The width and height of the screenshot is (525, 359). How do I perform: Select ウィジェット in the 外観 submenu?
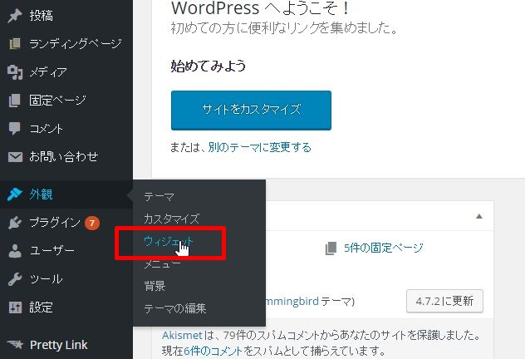(168, 242)
